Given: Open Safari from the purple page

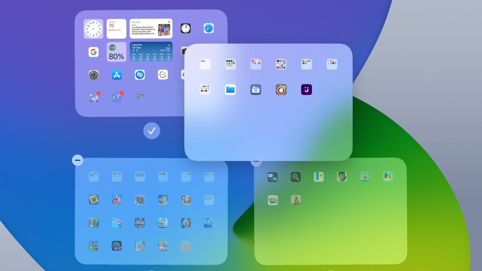Looking at the screenshot, I should pos(208,28).
